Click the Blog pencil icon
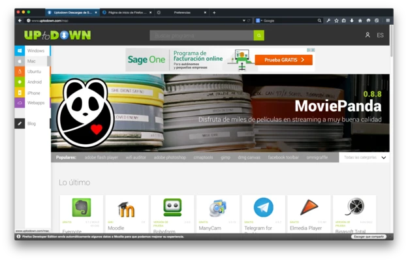The height and width of the screenshot is (261, 408). (x=20, y=123)
